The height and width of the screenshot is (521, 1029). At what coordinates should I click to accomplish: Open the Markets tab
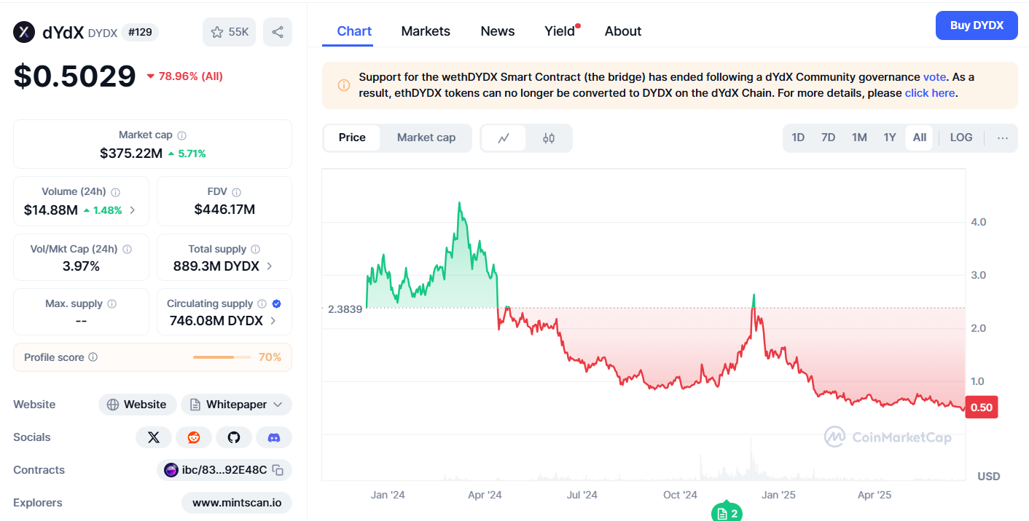pos(426,31)
